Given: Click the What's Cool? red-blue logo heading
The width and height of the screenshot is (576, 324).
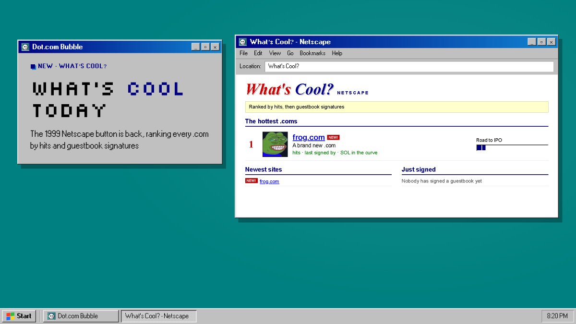Looking at the screenshot, I should tap(289, 89).
